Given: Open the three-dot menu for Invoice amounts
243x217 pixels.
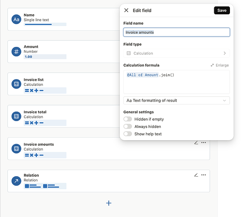Looking at the screenshot, I should pyautogui.click(x=203, y=142).
